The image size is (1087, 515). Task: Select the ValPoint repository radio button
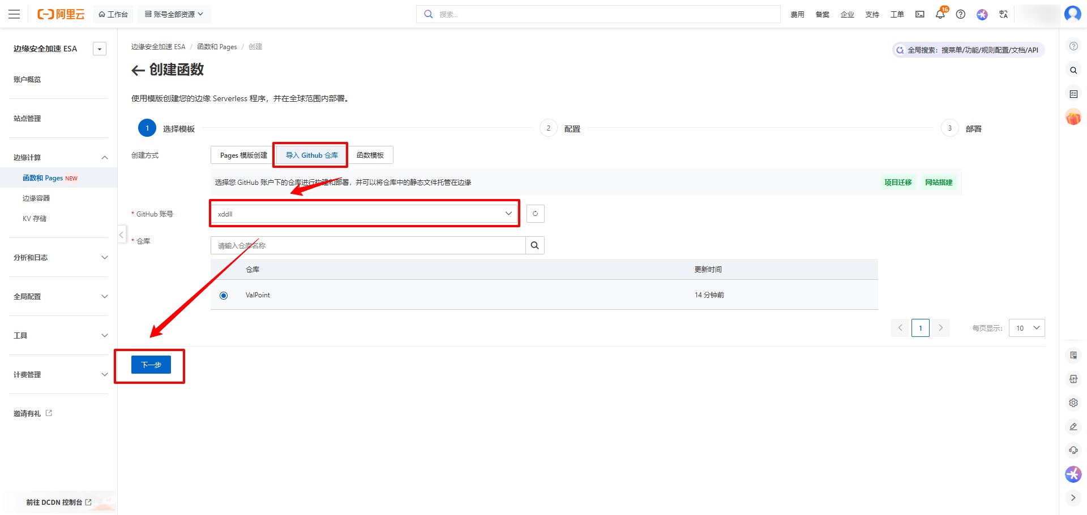point(224,295)
